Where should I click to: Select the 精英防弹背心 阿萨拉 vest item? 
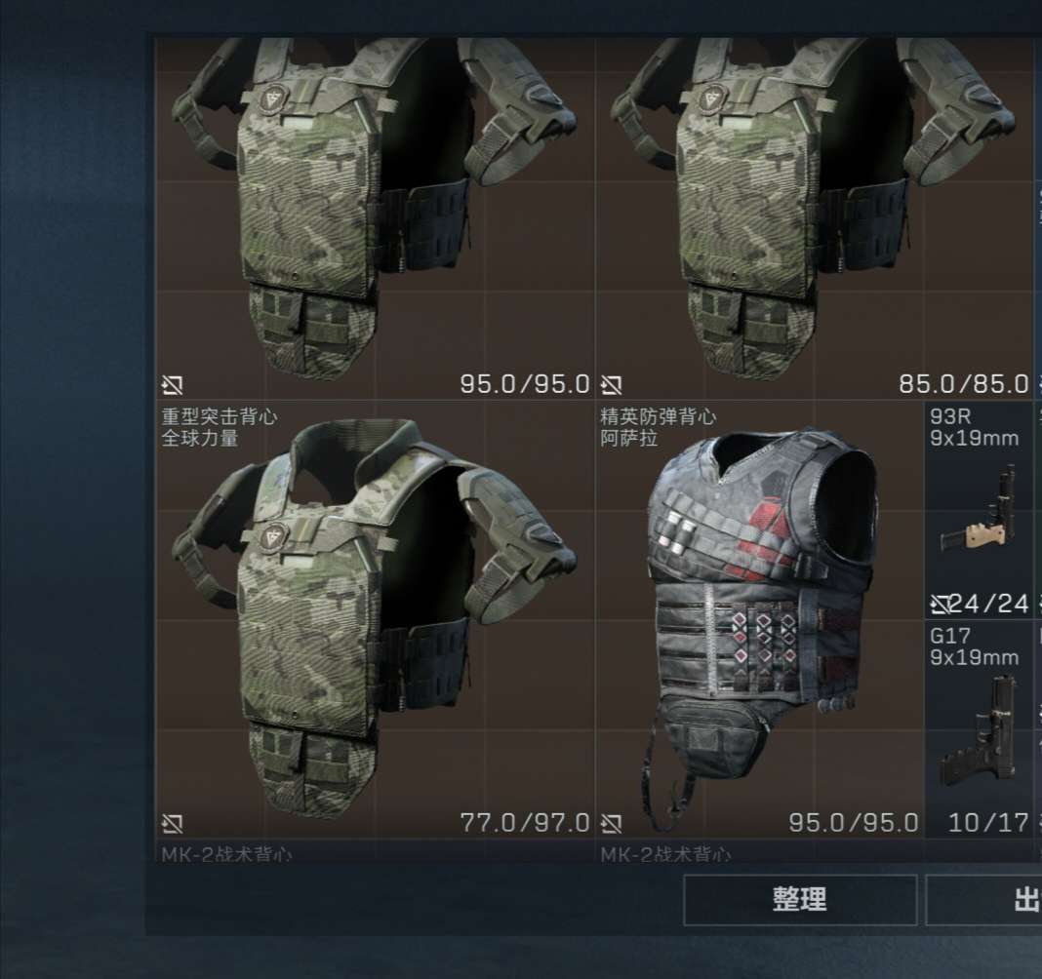pos(759,619)
